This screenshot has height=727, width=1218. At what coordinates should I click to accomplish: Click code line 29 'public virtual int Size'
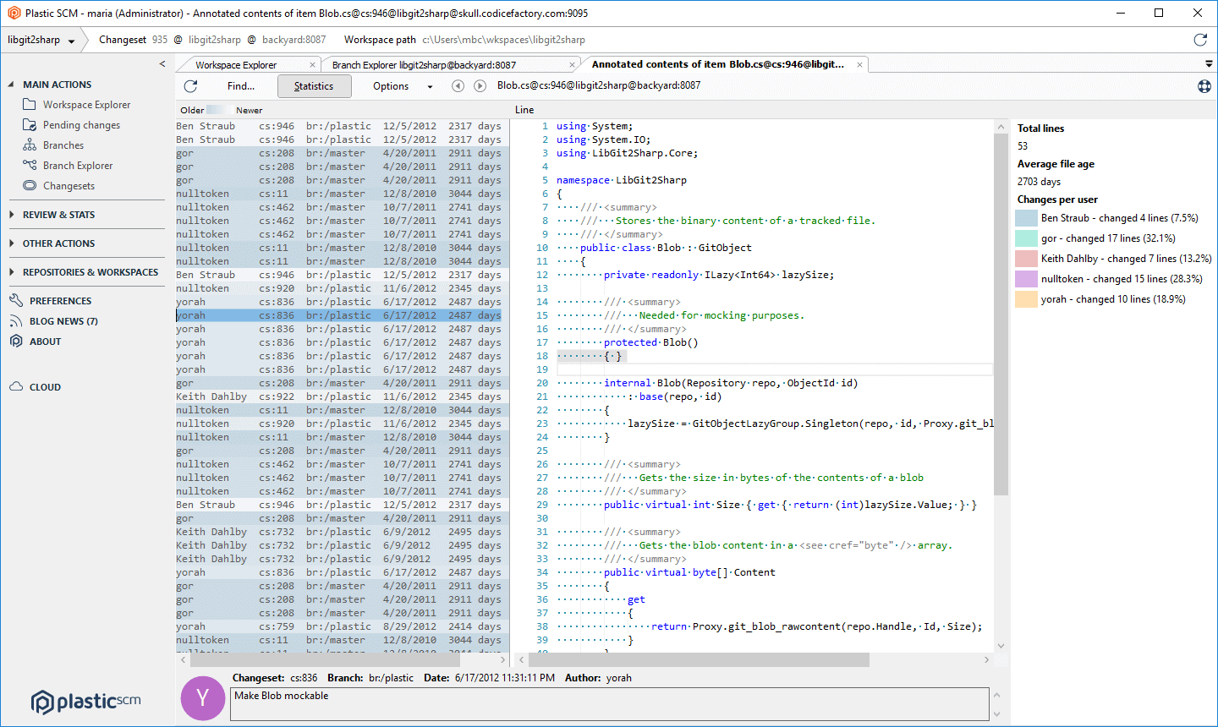pos(790,505)
